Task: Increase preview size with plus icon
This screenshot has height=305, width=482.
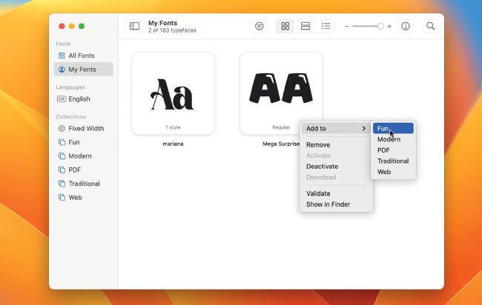Action: pos(389,27)
